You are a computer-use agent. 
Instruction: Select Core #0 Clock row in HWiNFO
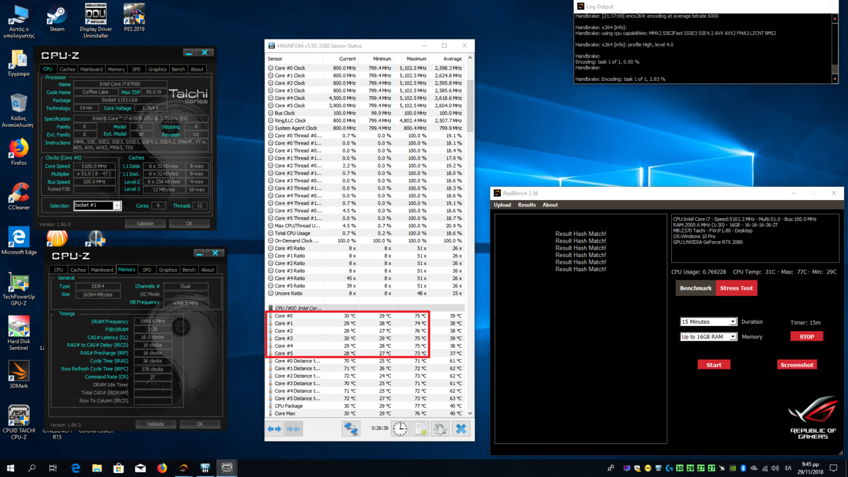[366, 68]
